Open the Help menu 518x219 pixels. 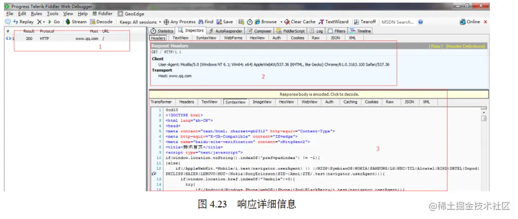point(83,14)
